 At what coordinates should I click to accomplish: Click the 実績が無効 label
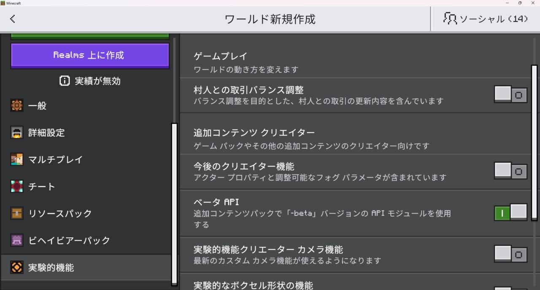point(97,81)
